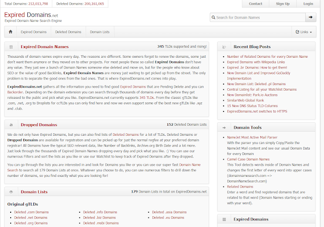Open Deleted .biz Domains list
This screenshot has width=324, height=227.
99,218
